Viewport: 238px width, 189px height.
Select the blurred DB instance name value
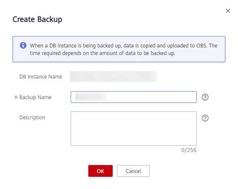coord(113,76)
